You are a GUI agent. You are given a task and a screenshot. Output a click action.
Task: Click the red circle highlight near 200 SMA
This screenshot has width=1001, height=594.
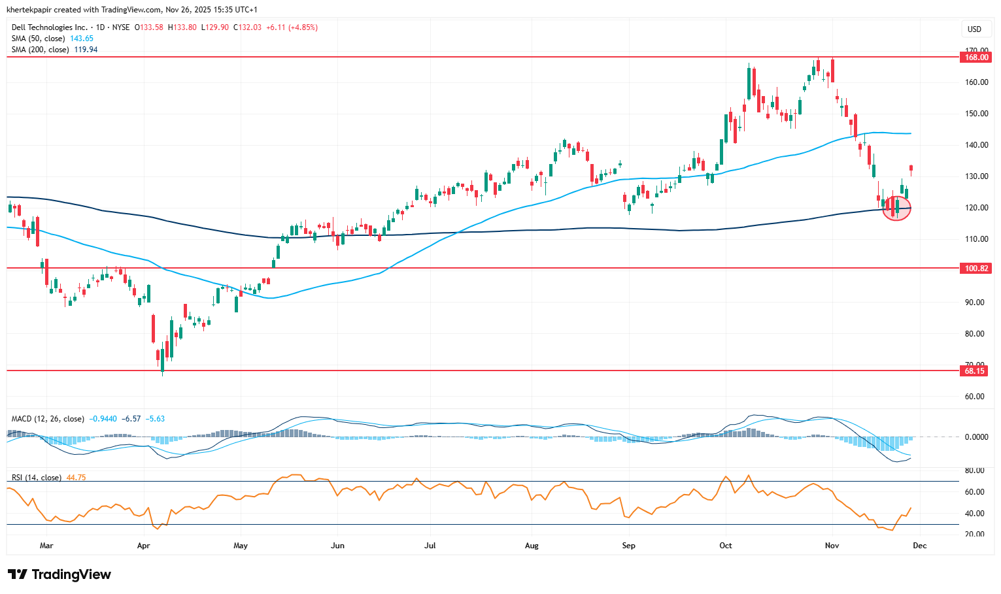click(896, 208)
